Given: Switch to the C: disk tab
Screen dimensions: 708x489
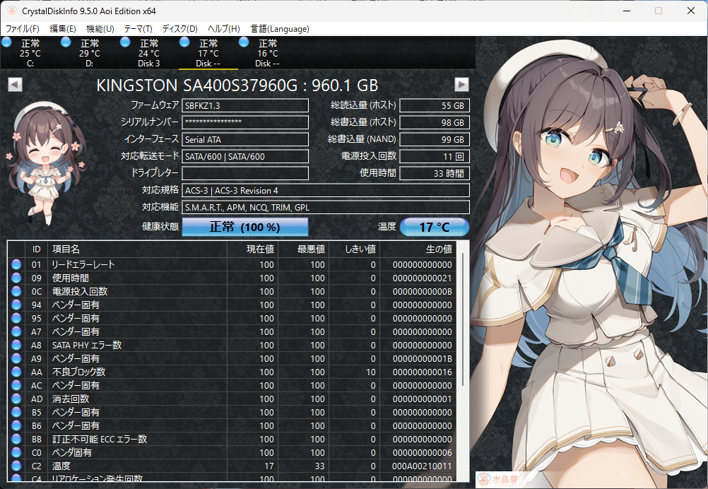Looking at the screenshot, I should coord(30,53).
